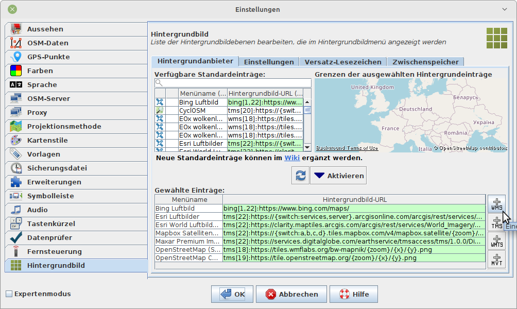Click the add MVT layer button
The width and height of the screenshot is (517, 309).
click(496, 260)
